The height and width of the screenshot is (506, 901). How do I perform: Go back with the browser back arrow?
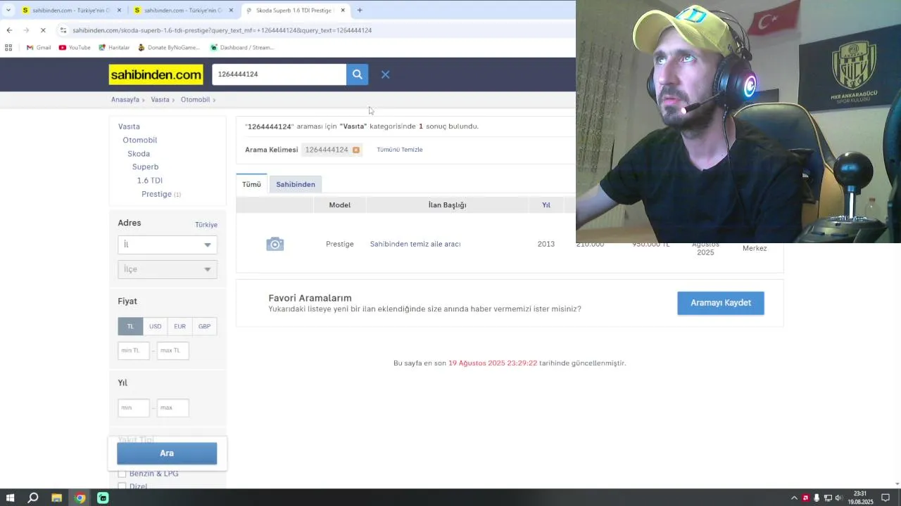[x=9, y=30]
